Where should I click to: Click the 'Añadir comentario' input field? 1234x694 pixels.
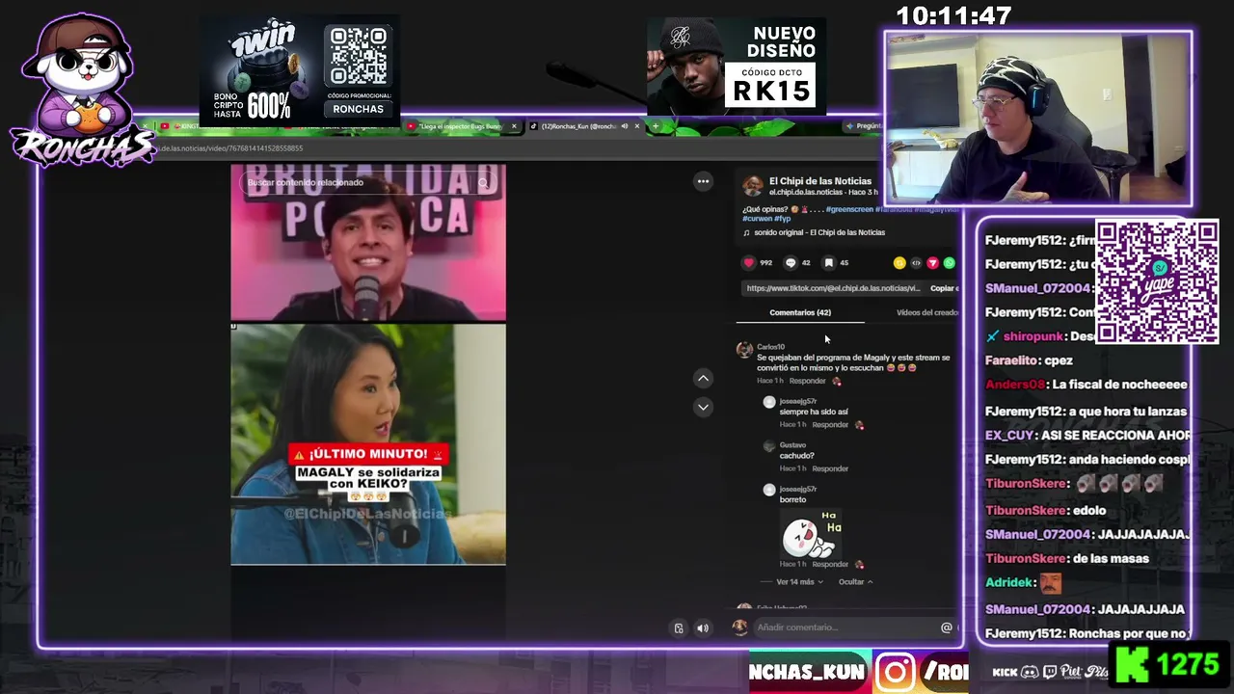(845, 627)
